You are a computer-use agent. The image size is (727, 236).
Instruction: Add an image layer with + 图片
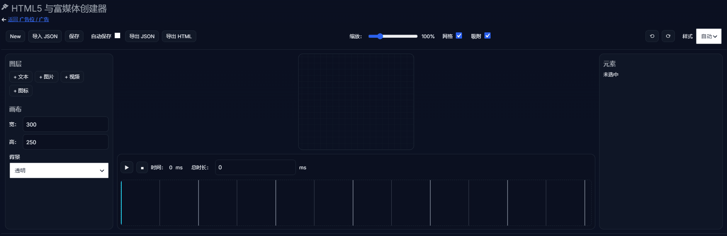46,77
